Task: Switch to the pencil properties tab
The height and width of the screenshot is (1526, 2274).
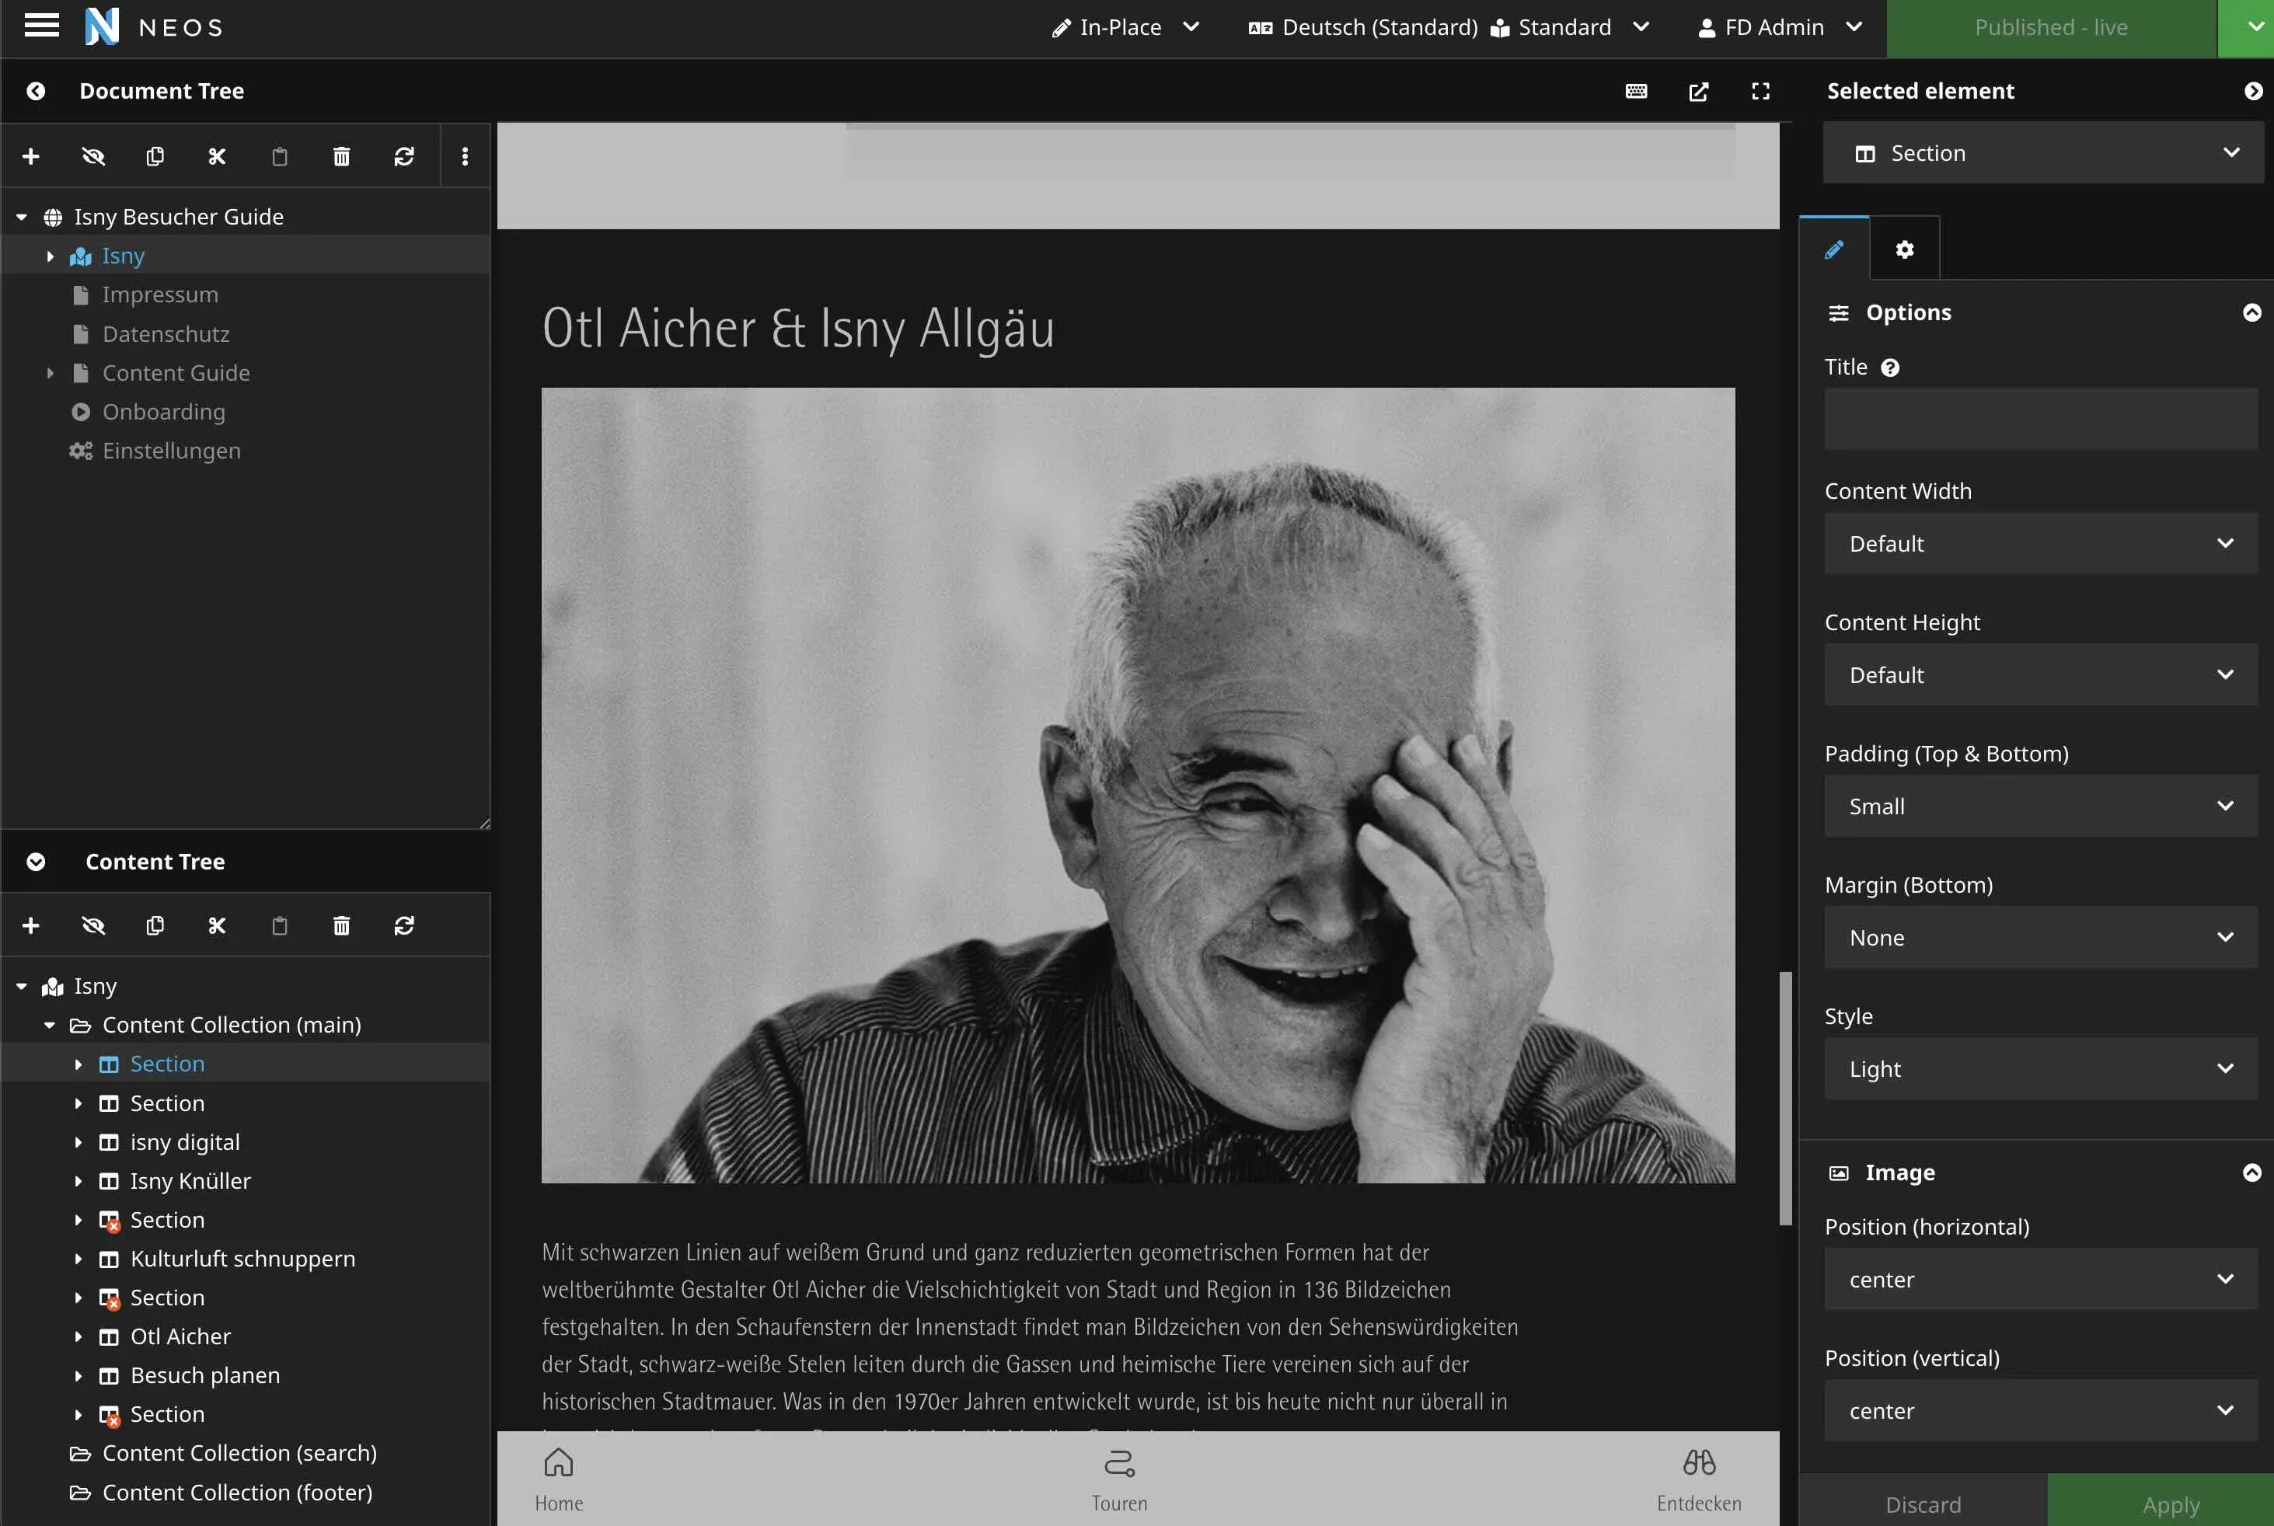Action: tap(1834, 249)
